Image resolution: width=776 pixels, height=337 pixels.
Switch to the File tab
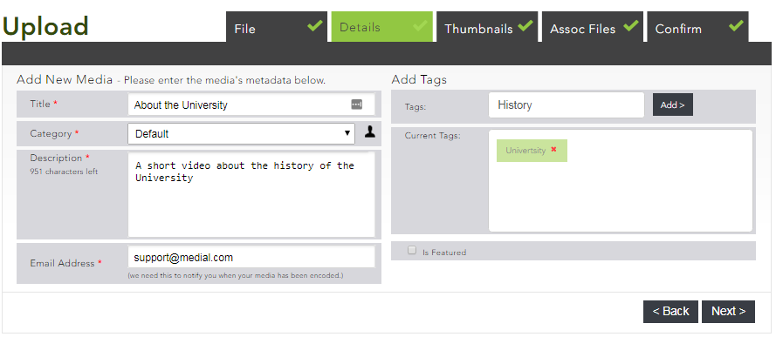click(277, 27)
